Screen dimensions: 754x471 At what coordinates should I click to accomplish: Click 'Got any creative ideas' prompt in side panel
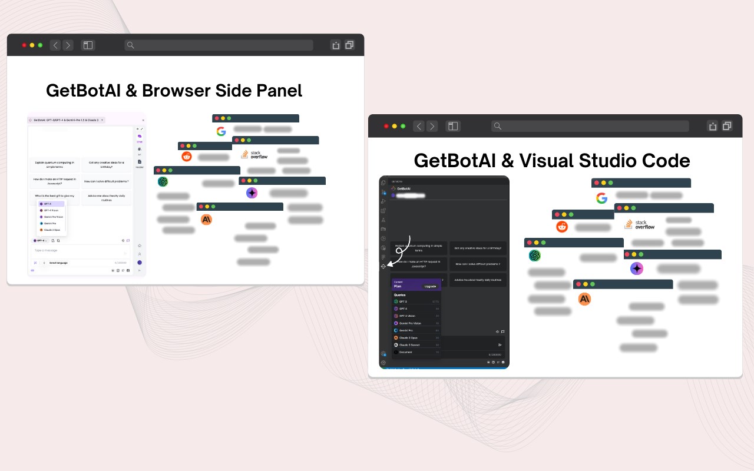click(x=107, y=164)
